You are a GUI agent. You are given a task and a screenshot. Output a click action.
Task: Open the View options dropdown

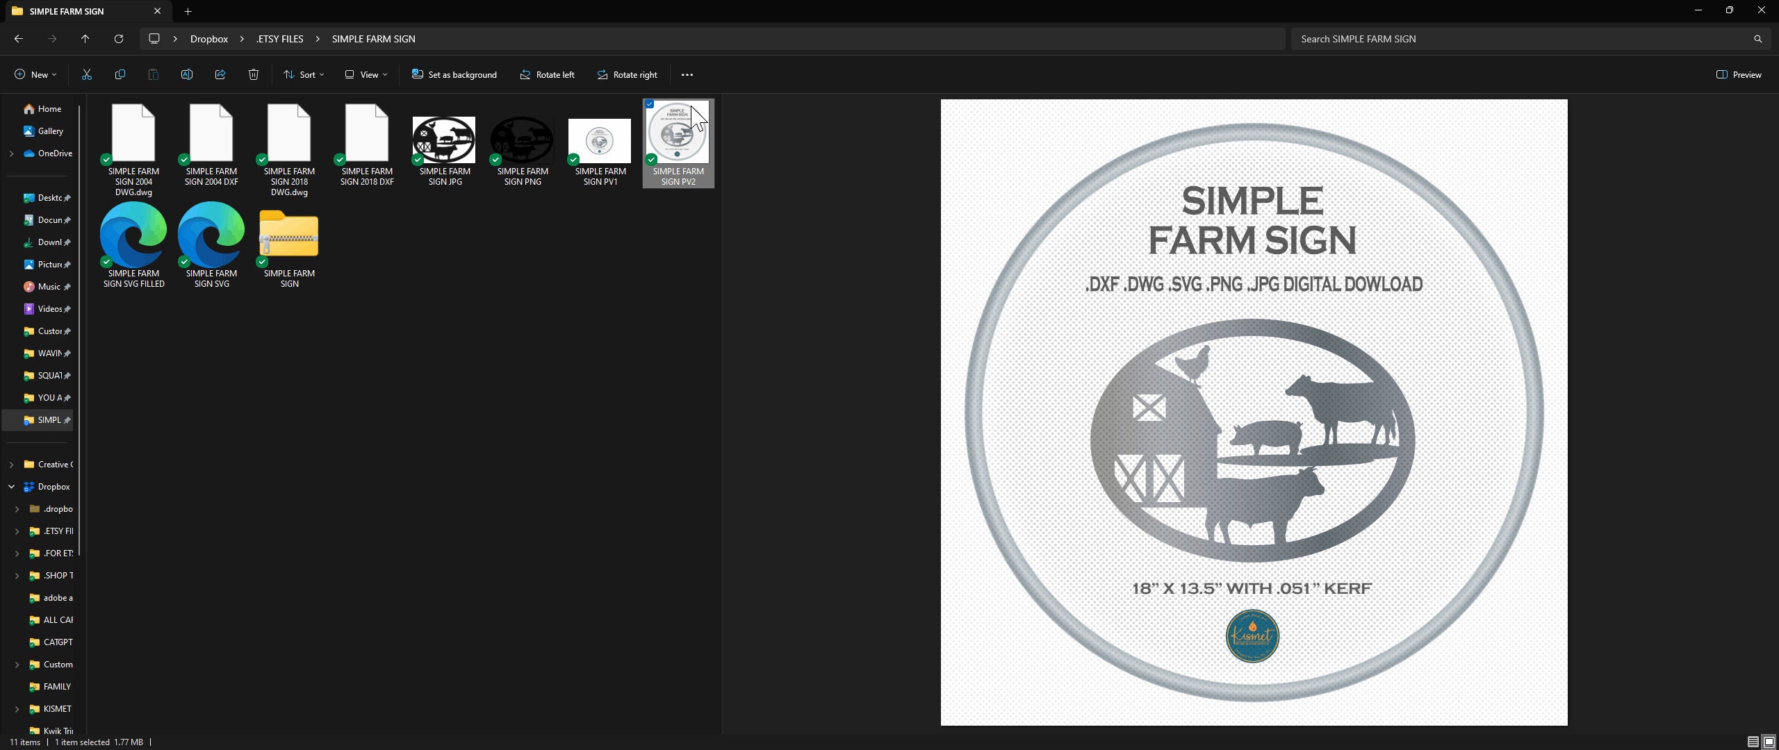(x=365, y=74)
